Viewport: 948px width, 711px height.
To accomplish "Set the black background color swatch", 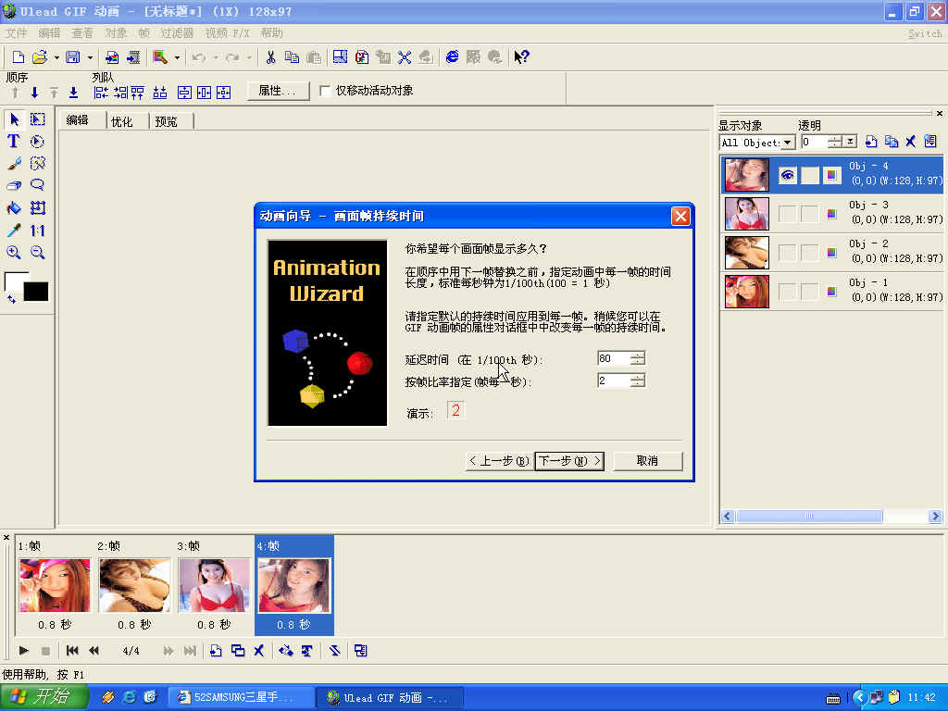I will tap(35, 292).
